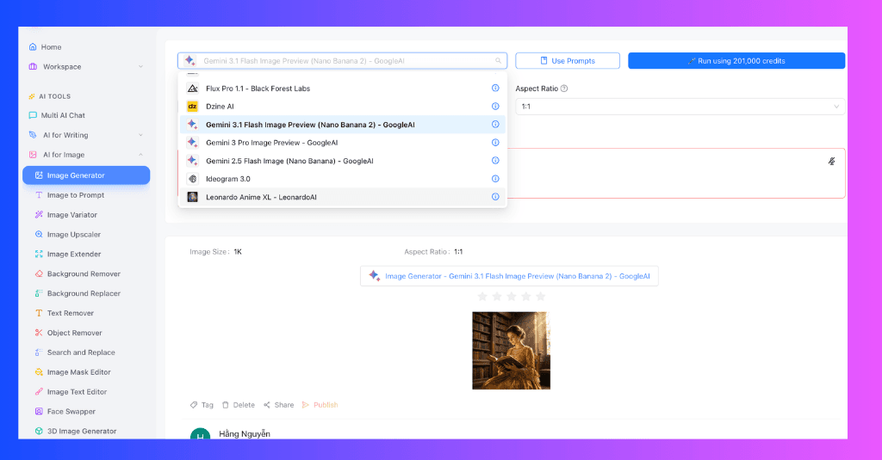The width and height of the screenshot is (882, 460).
Task: Rate result with third star
Action: [x=512, y=297]
